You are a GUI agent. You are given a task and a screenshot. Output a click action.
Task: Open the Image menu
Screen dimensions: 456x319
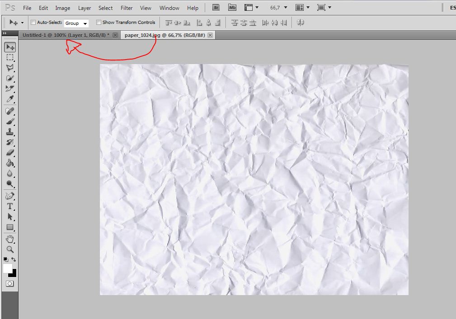pyautogui.click(x=62, y=7)
